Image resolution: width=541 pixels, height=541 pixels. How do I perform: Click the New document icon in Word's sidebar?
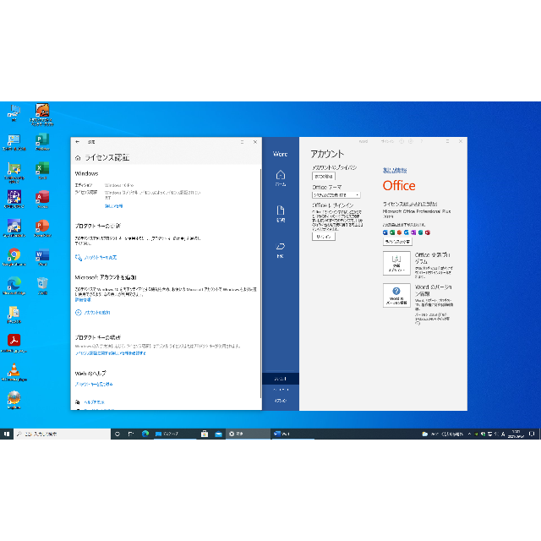(x=281, y=214)
